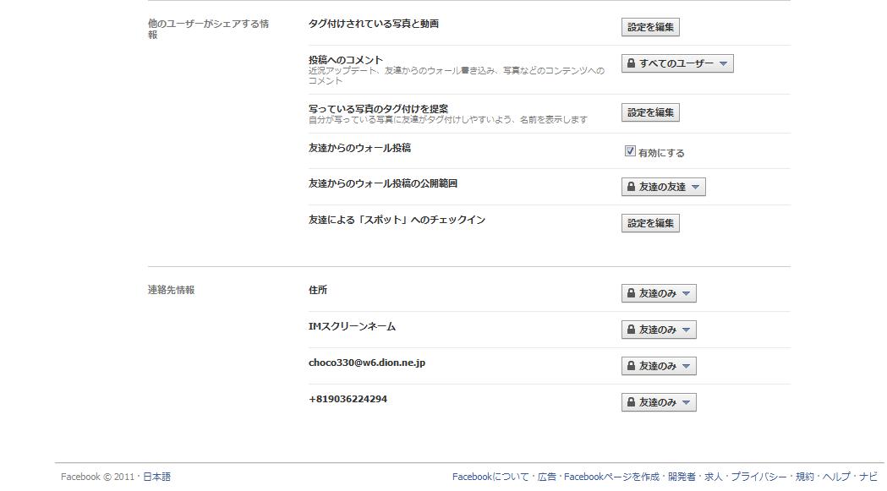This screenshot has width=887, height=491.
Task: Open 住所 privacy dropdown
Action: (659, 293)
